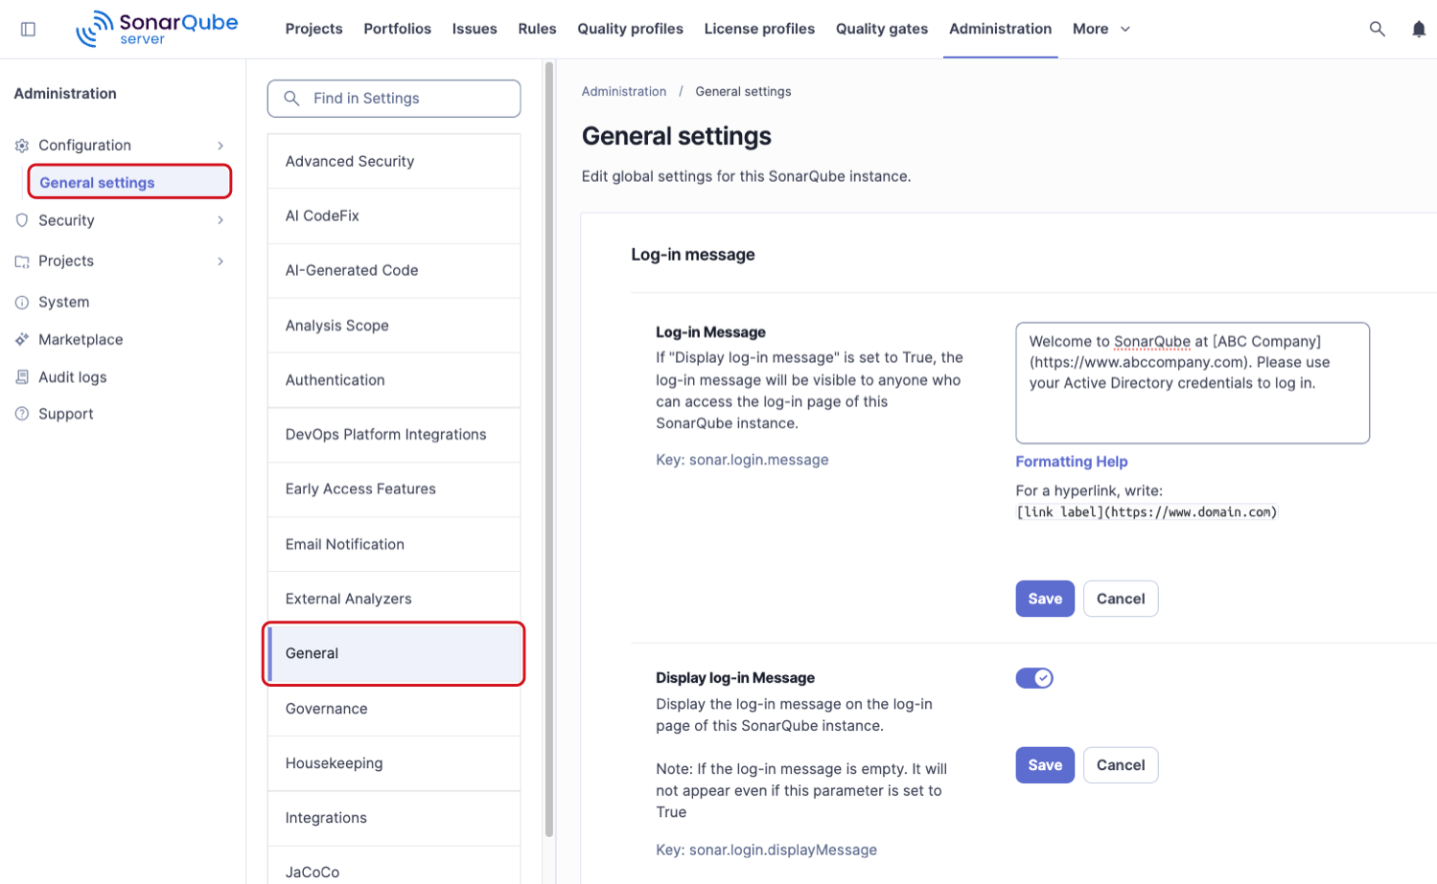Open the Issues navigation item

tap(475, 29)
